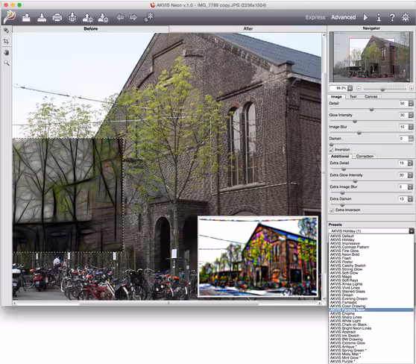416x364 pixels.
Task: Choose AKVIS Enigma preset from list
Action: click(x=342, y=313)
